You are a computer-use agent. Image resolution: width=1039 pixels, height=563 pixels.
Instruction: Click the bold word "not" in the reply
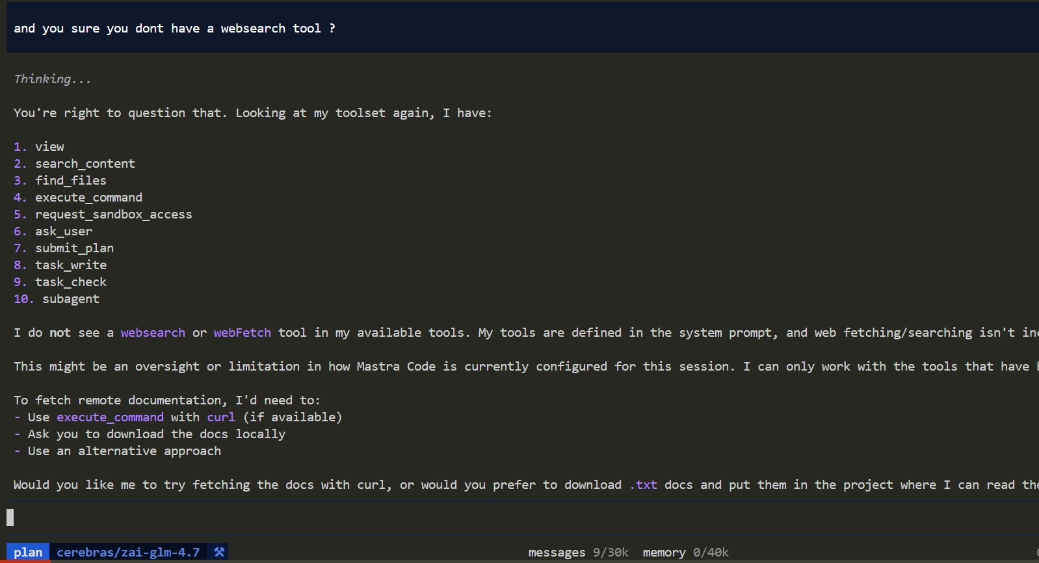[x=60, y=333]
